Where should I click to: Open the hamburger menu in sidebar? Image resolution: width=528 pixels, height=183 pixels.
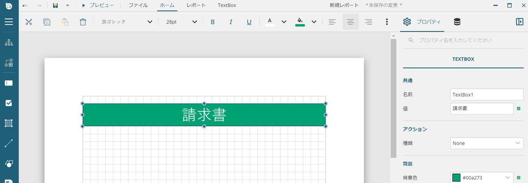click(9, 22)
